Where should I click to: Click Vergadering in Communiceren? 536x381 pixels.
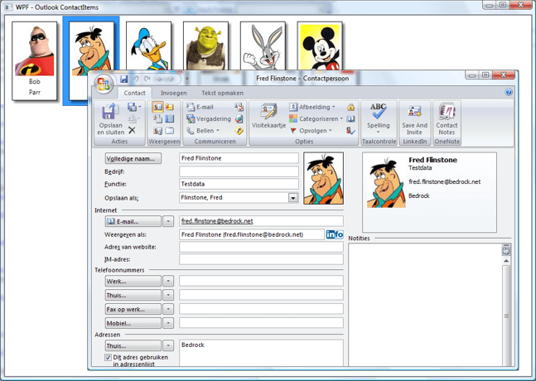(209, 119)
